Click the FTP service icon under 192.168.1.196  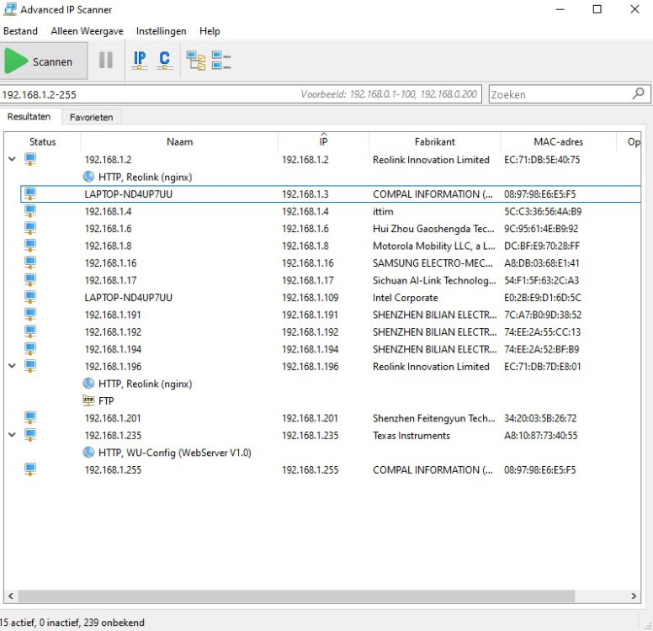point(88,401)
